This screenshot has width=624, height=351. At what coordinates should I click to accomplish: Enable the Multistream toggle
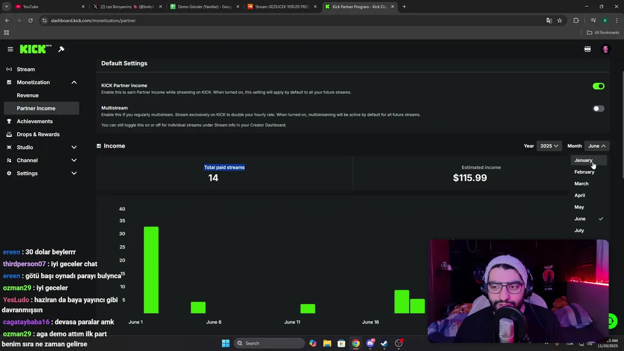pos(598,109)
